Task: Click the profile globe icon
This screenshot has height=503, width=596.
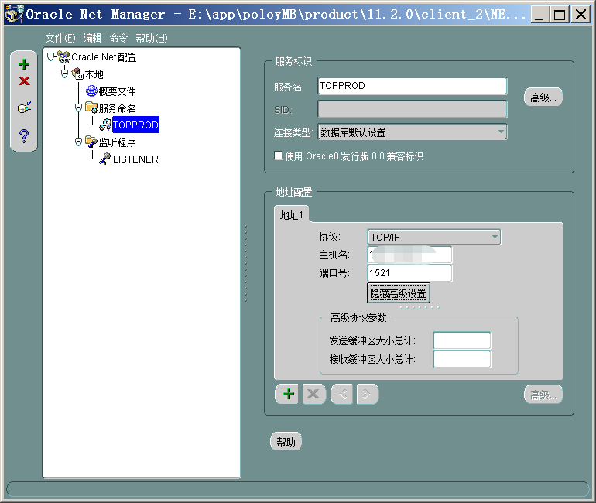Action: (91, 91)
